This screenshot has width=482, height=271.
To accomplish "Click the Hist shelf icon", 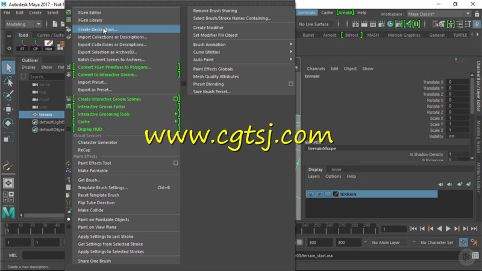I will 49,45.
